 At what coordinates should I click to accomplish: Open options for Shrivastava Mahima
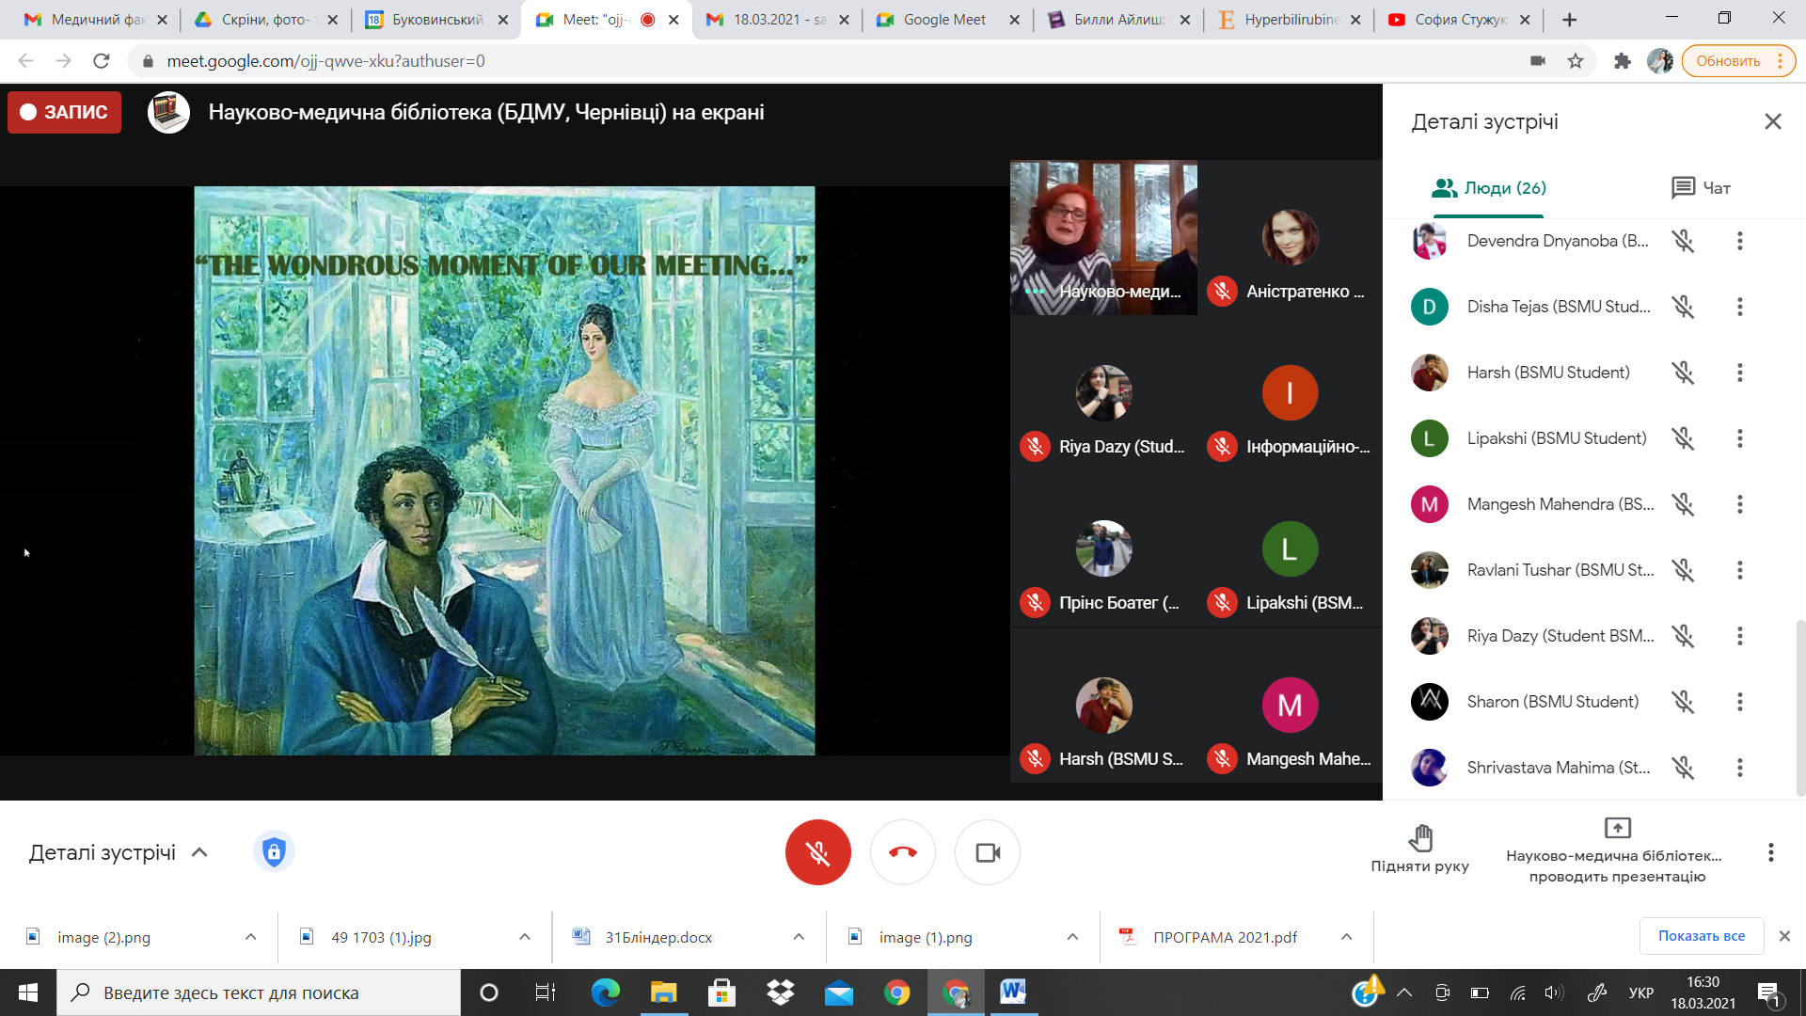1740,768
